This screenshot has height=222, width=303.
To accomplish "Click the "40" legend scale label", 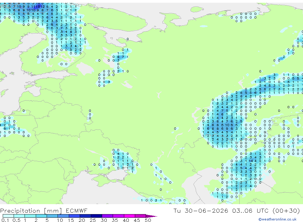I will pos(126,220).
